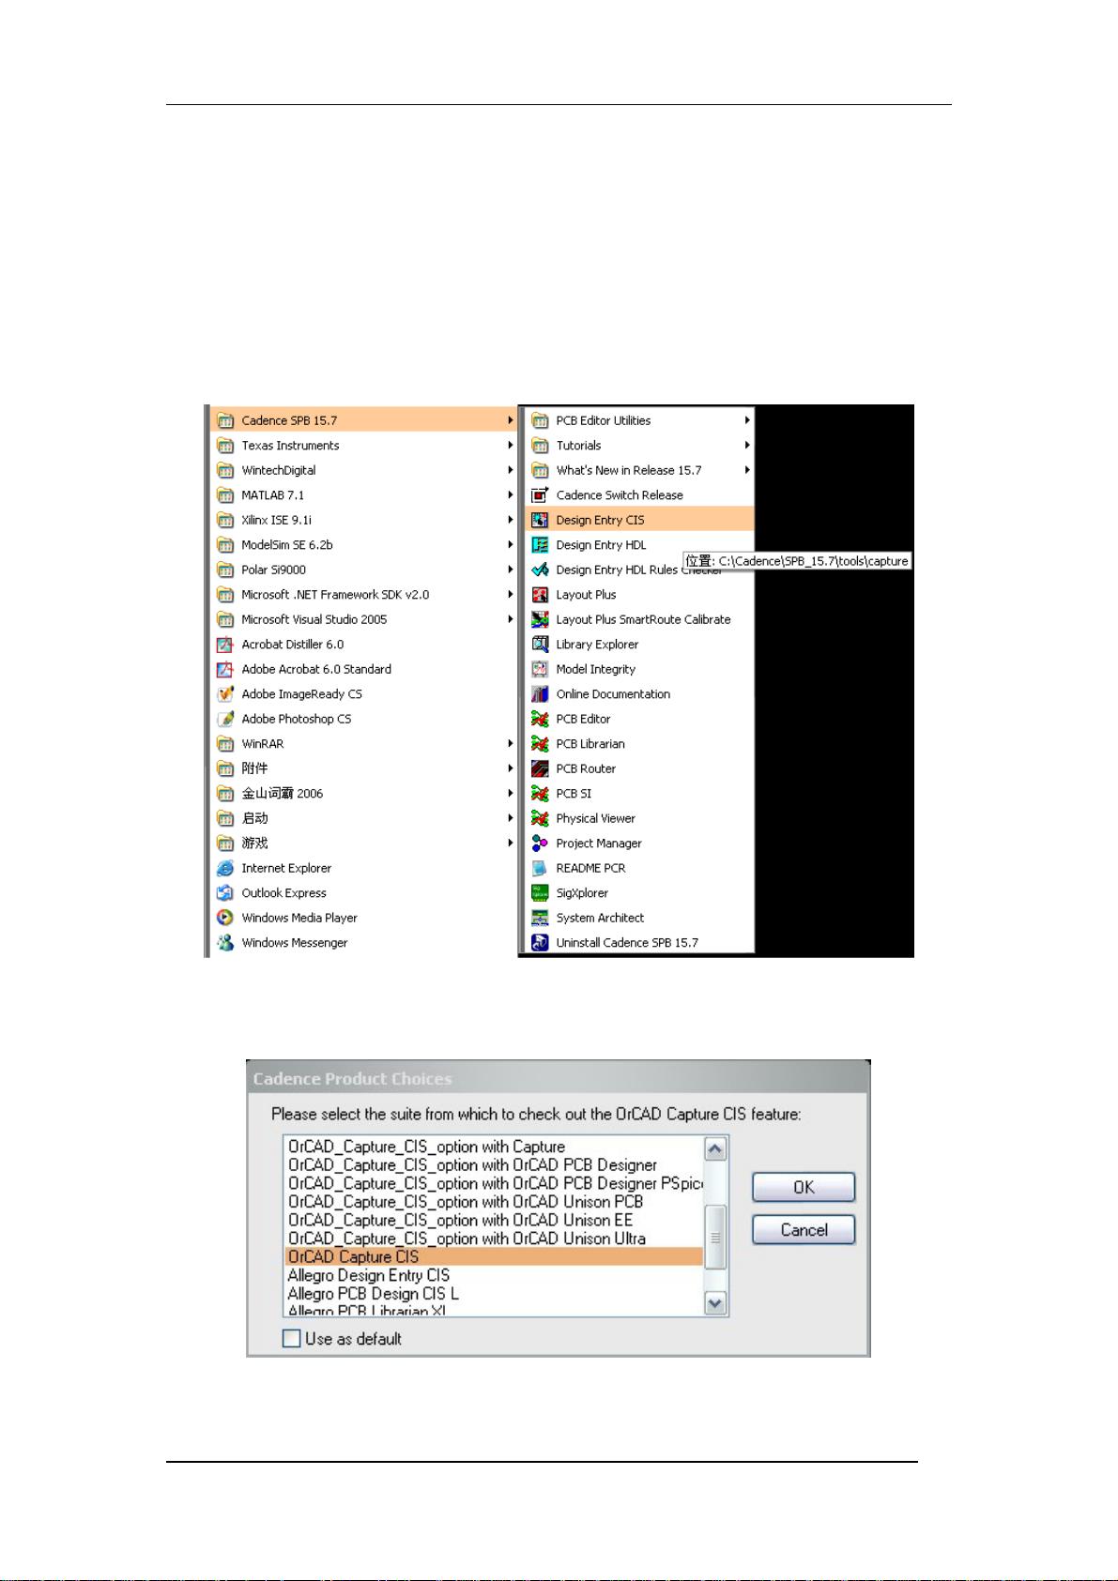Viewport: 1118px width, 1581px height.
Task: Open the 游戏 program group
Action: (x=364, y=844)
